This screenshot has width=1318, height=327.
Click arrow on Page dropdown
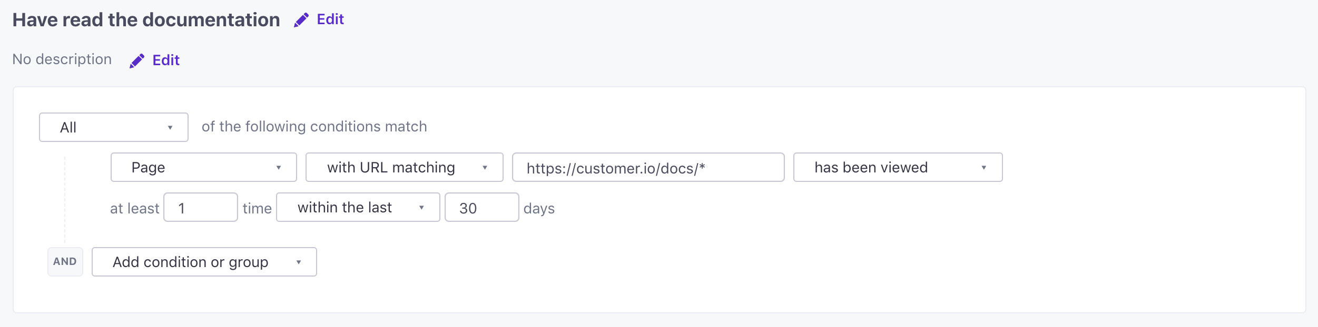(x=279, y=168)
